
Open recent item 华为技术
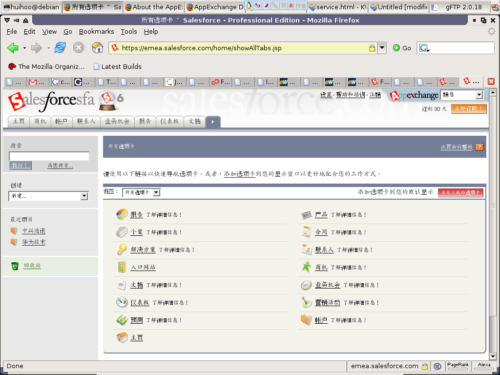point(34,242)
